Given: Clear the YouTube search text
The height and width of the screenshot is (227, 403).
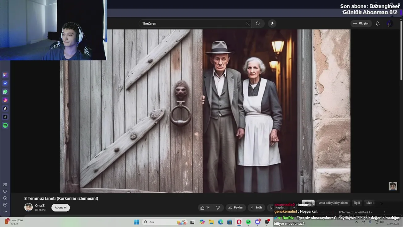Looking at the screenshot, I should (248, 24).
